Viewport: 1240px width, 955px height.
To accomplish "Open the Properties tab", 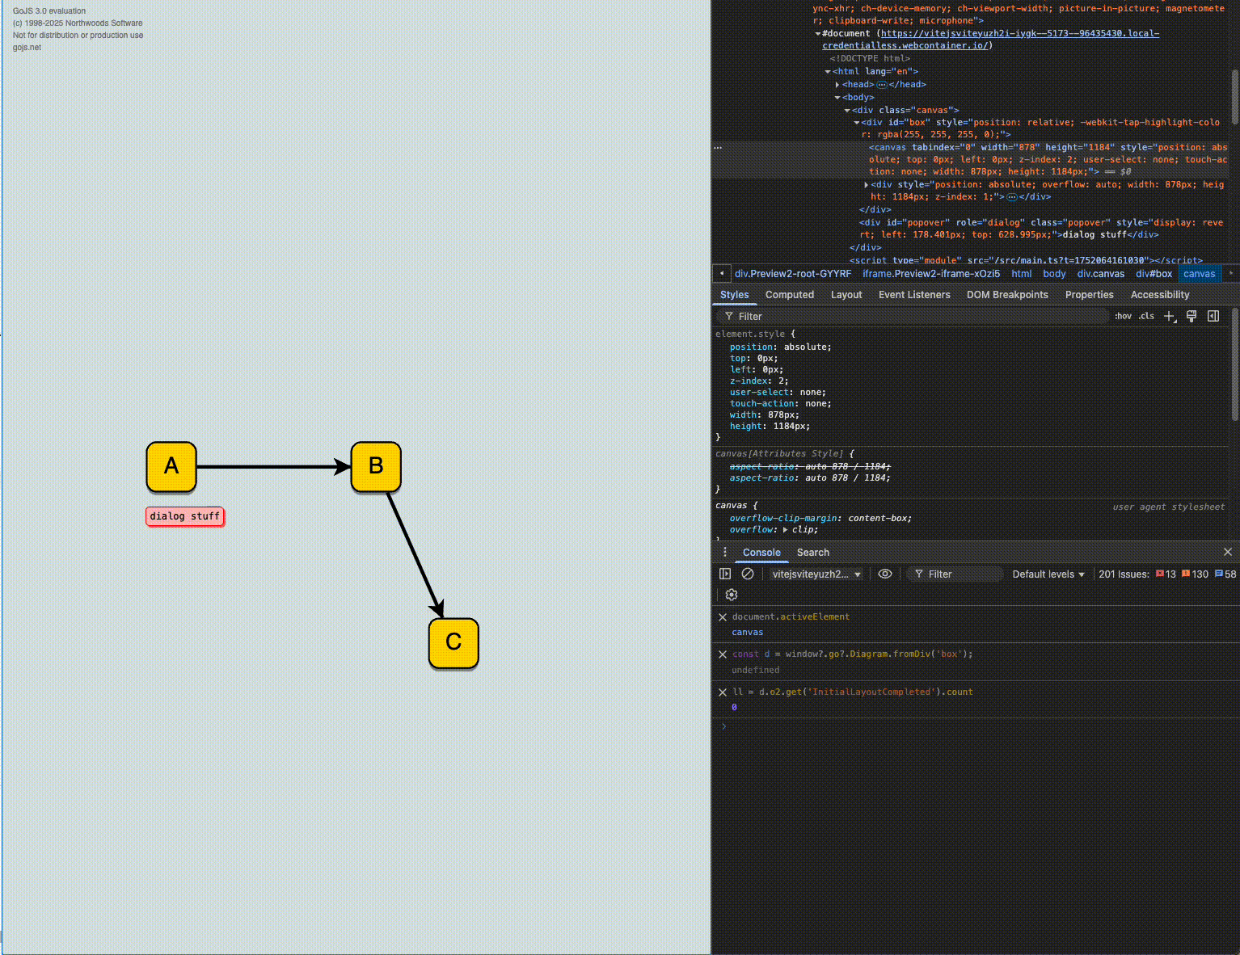I will [x=1089, y=295].
